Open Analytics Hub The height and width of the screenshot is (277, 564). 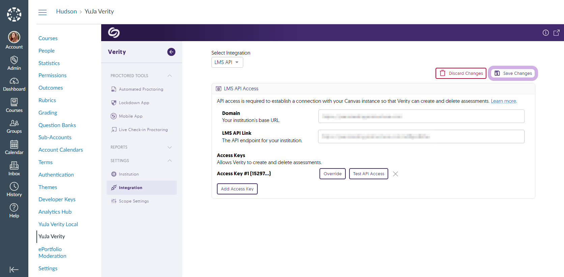55,212
